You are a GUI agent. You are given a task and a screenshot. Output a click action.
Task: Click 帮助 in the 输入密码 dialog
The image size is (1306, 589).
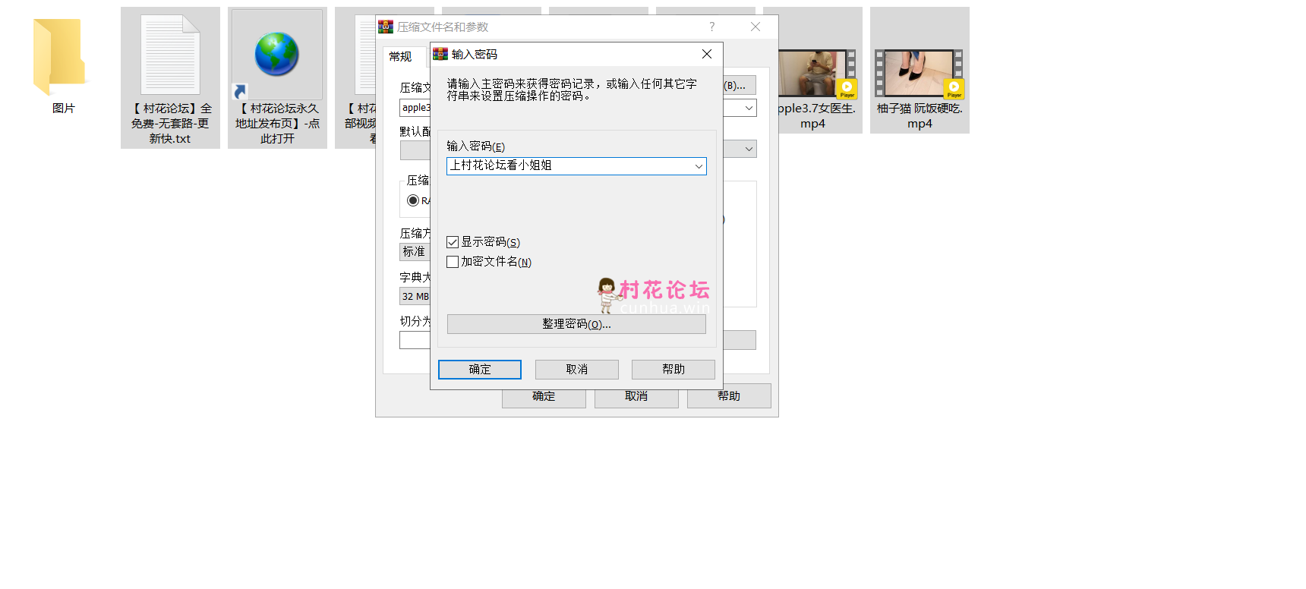click(x=674, y=370)
